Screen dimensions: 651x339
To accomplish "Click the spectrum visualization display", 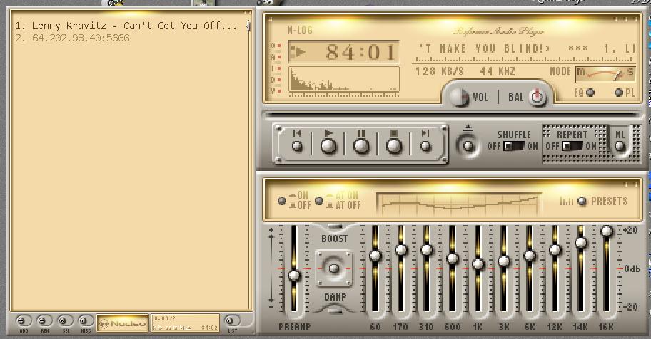I will point(344,79).
